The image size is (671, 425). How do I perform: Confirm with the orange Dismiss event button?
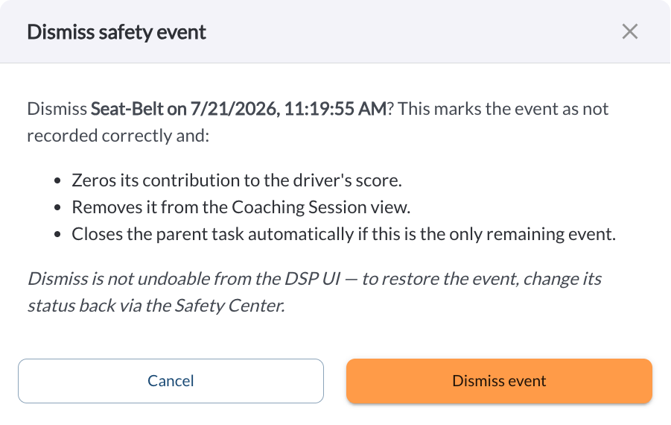tap(499, 381)
